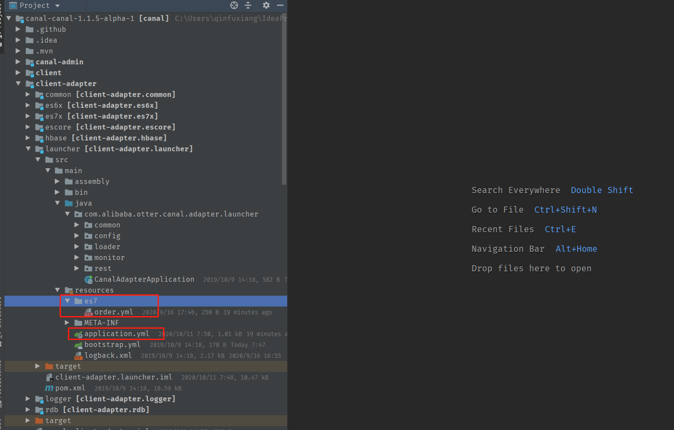Click the canal-admin module folder icon
This screenshot has width=674, height=430.
coord(30,62)
